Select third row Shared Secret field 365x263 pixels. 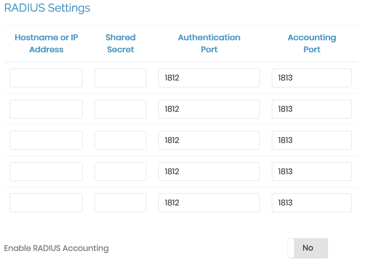click(120, 140)
